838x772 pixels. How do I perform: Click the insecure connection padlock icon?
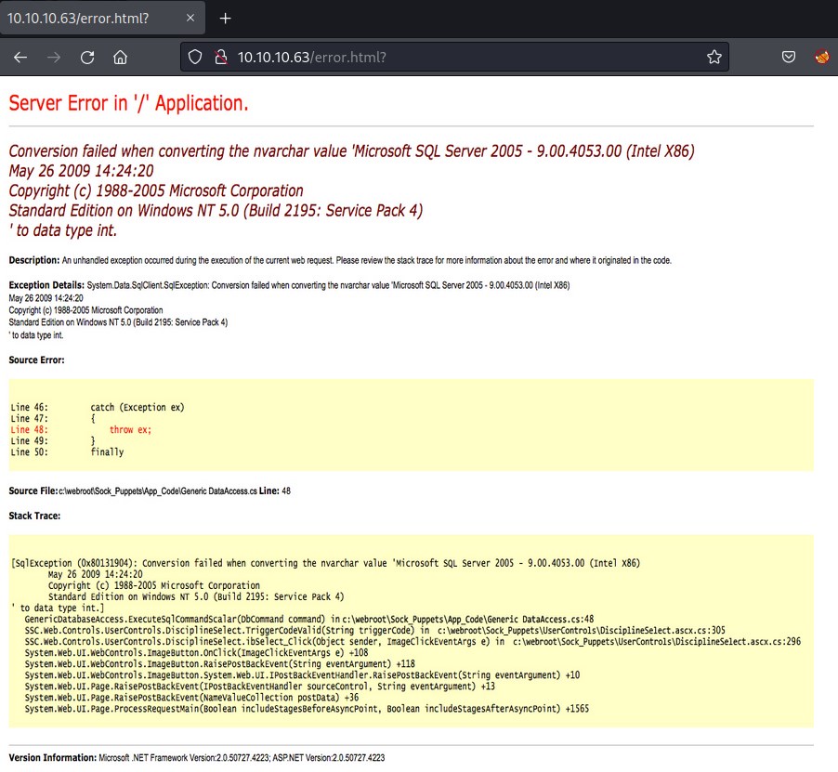(x=220, y=57)
